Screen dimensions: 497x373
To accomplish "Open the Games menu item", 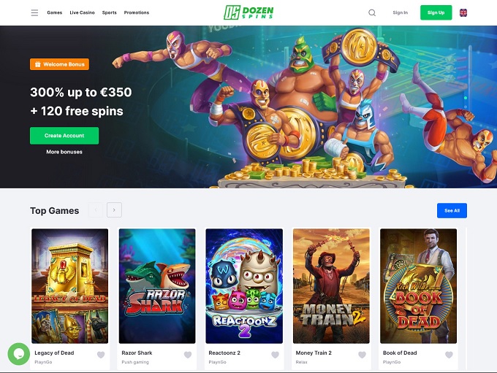I will [x=55, y=12].
